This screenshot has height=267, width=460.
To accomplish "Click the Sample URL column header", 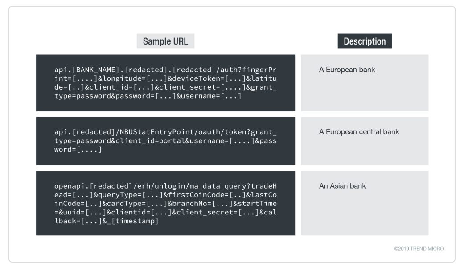I will tap(165, 41).
